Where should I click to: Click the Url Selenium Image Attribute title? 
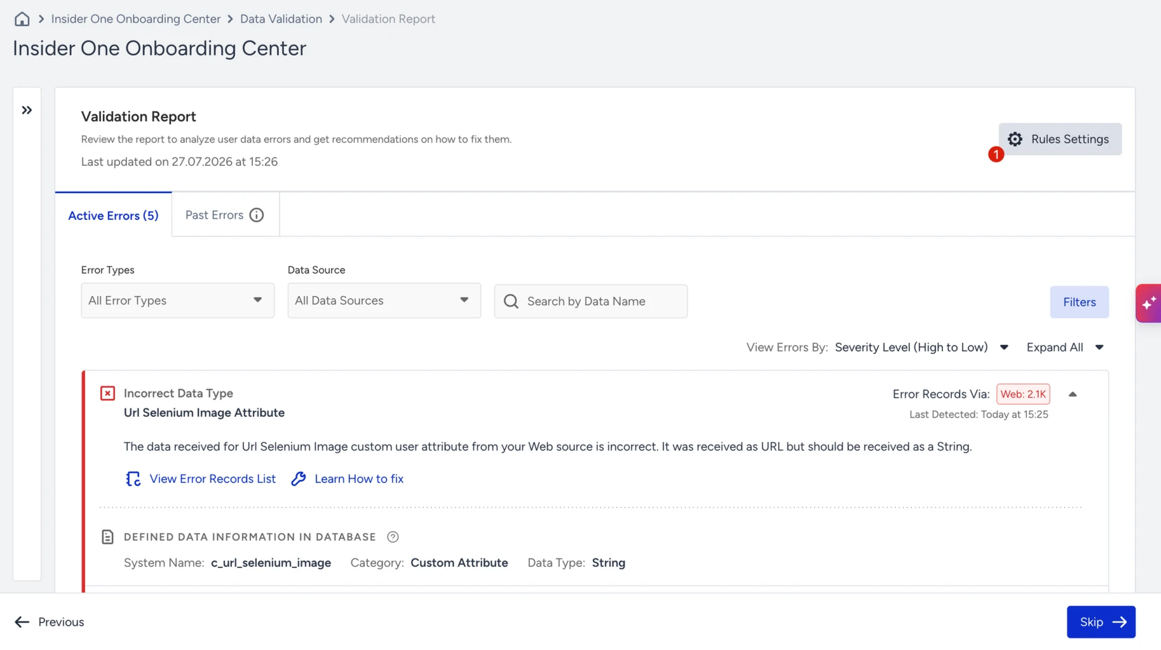pyautogui.click(x=204, y=413)
